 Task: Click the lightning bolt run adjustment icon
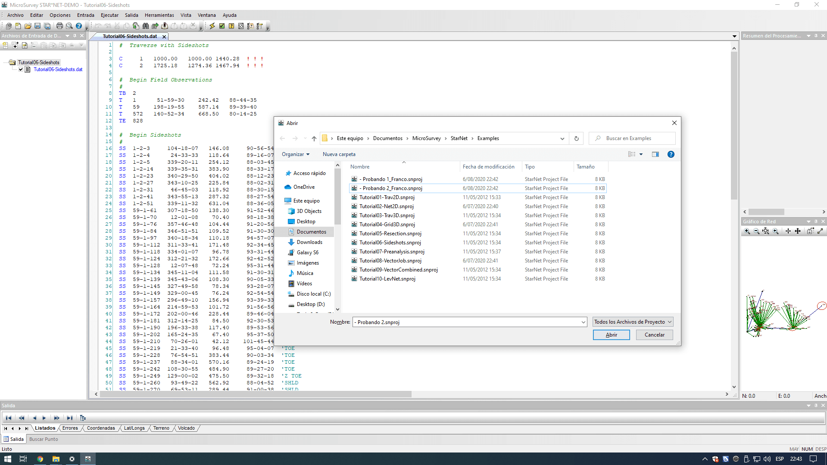point(212,26)
